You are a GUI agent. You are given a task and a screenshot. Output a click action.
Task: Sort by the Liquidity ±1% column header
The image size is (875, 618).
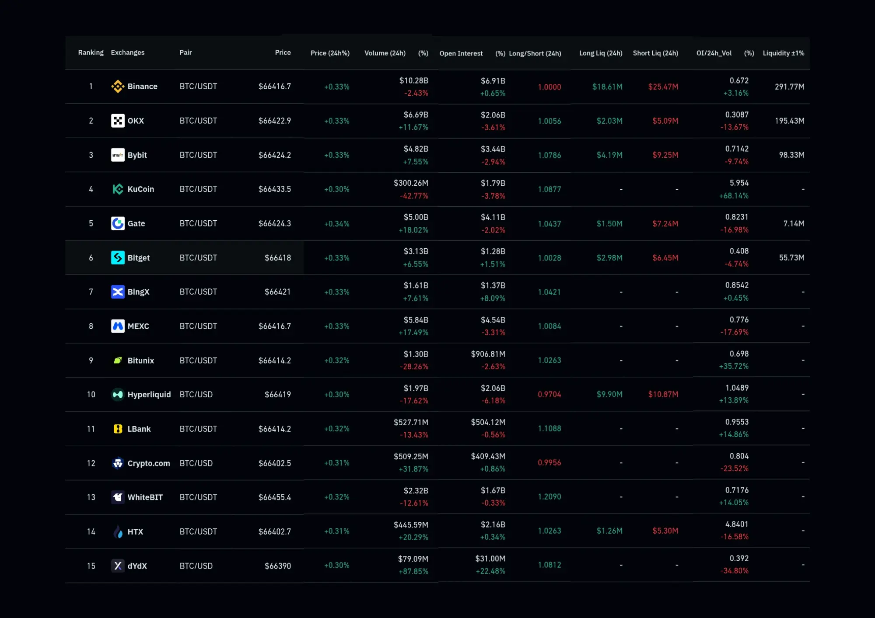(x=784, y=53)
